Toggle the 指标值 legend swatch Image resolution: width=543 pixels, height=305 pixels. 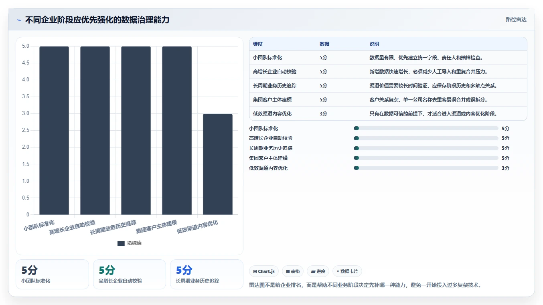pos(121,243)
